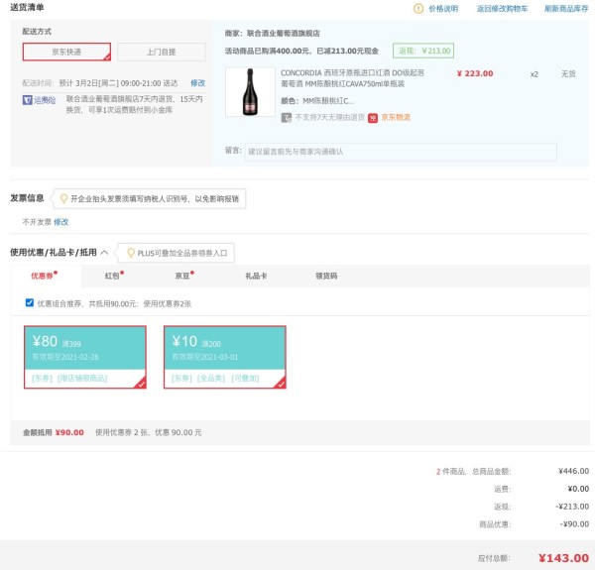This screenshot has height=570, width=595.
Task: Go back via 返回修改购物车 link
Action: (x=502, y=8)
